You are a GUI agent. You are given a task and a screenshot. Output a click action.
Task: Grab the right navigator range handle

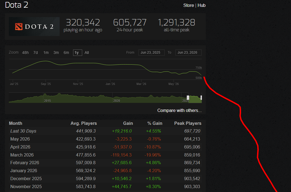(x=201, y=98)
